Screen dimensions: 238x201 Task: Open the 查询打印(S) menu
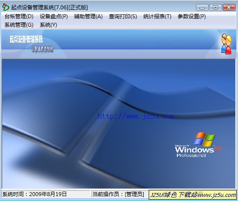123,16
